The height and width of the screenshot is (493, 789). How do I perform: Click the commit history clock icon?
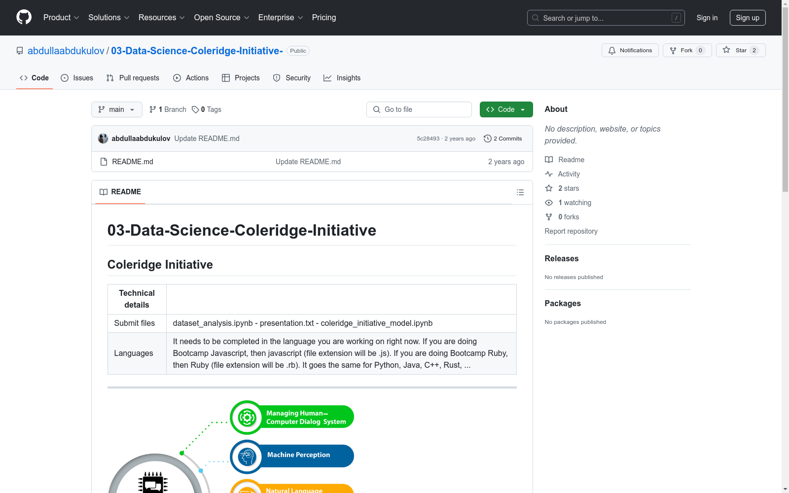pos(488,139)
